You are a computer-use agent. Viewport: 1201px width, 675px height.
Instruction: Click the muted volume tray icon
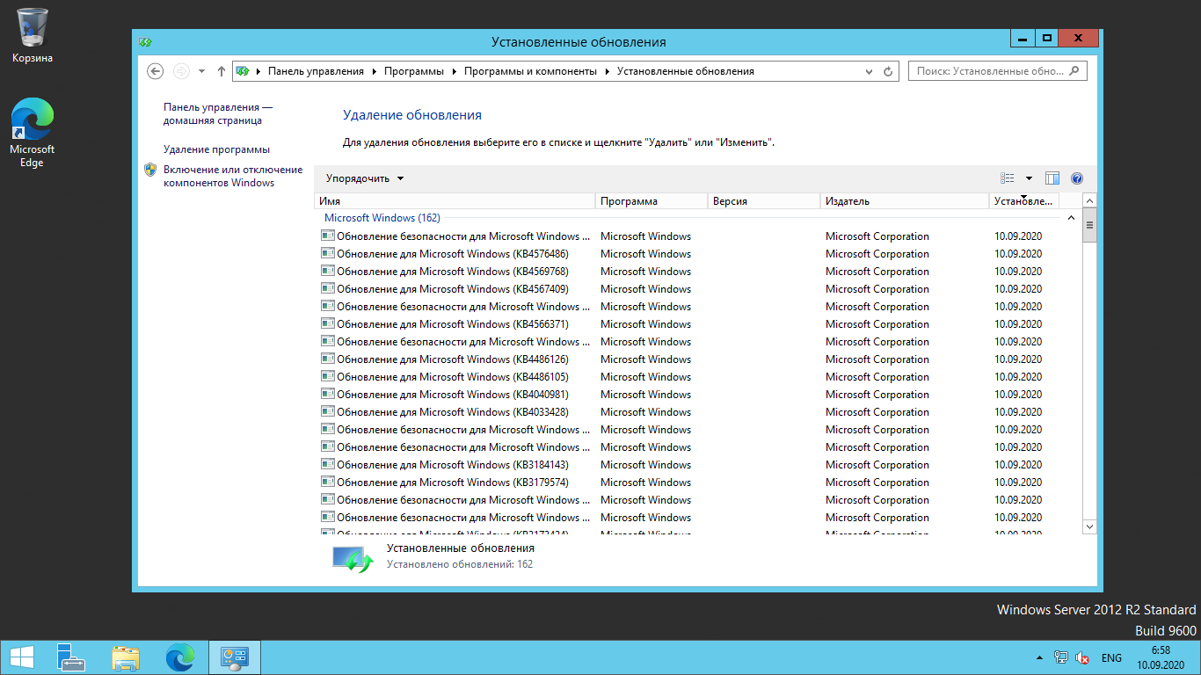pos(1083,657)
